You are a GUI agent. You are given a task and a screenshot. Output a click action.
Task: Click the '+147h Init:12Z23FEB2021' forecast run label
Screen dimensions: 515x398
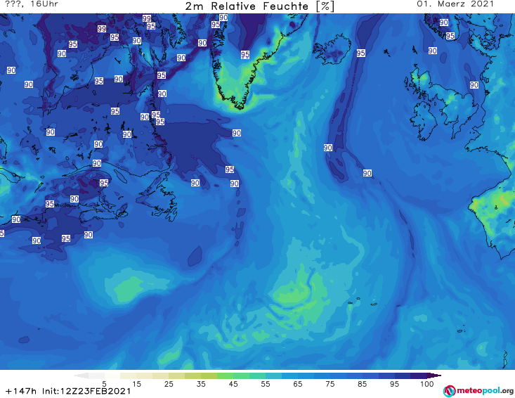click(68, 391)
